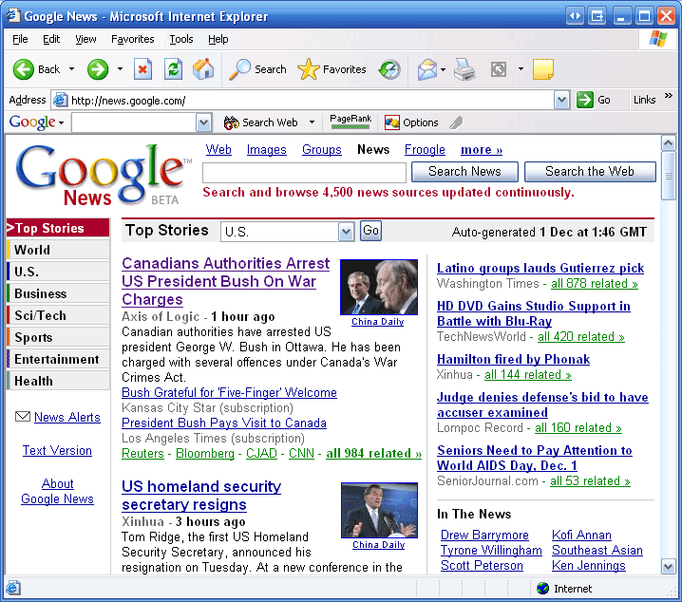
Task: Click the envelope icon next to News Alerts
Action: click(x=23, y=417)
